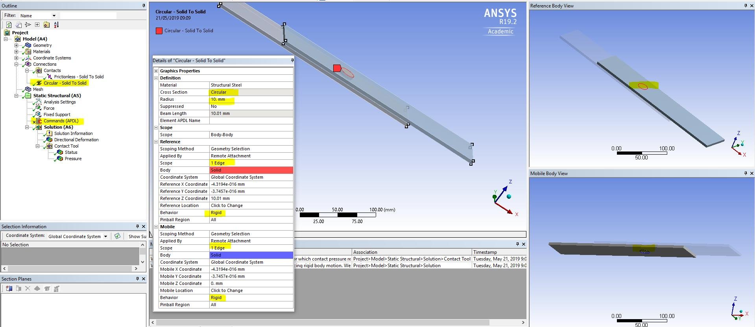Pin the Details of Circular panel
The image size is (755, 327).
coord(292,60)
